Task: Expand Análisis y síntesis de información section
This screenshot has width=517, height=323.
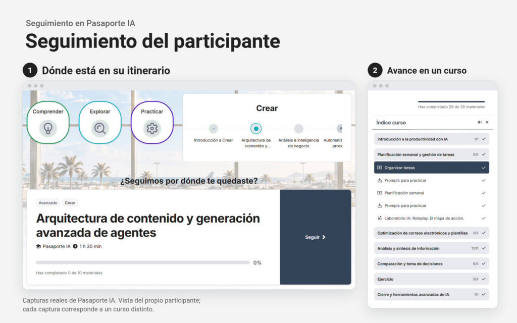Action: pos(432,248)
